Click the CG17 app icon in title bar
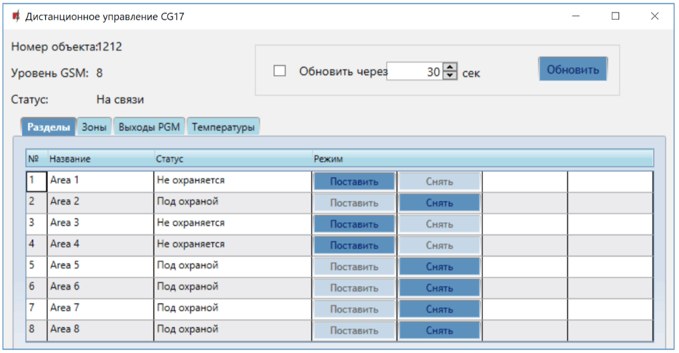 tap(16, 17)
